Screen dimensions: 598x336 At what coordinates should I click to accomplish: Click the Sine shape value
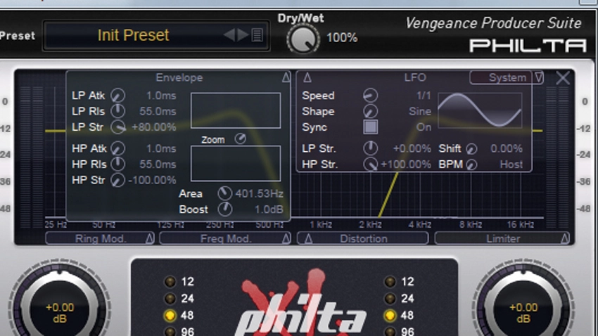(x=420, y=111)
